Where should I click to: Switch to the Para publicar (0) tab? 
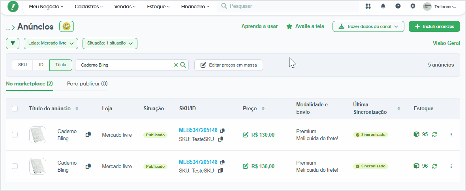tap(87, 83)
